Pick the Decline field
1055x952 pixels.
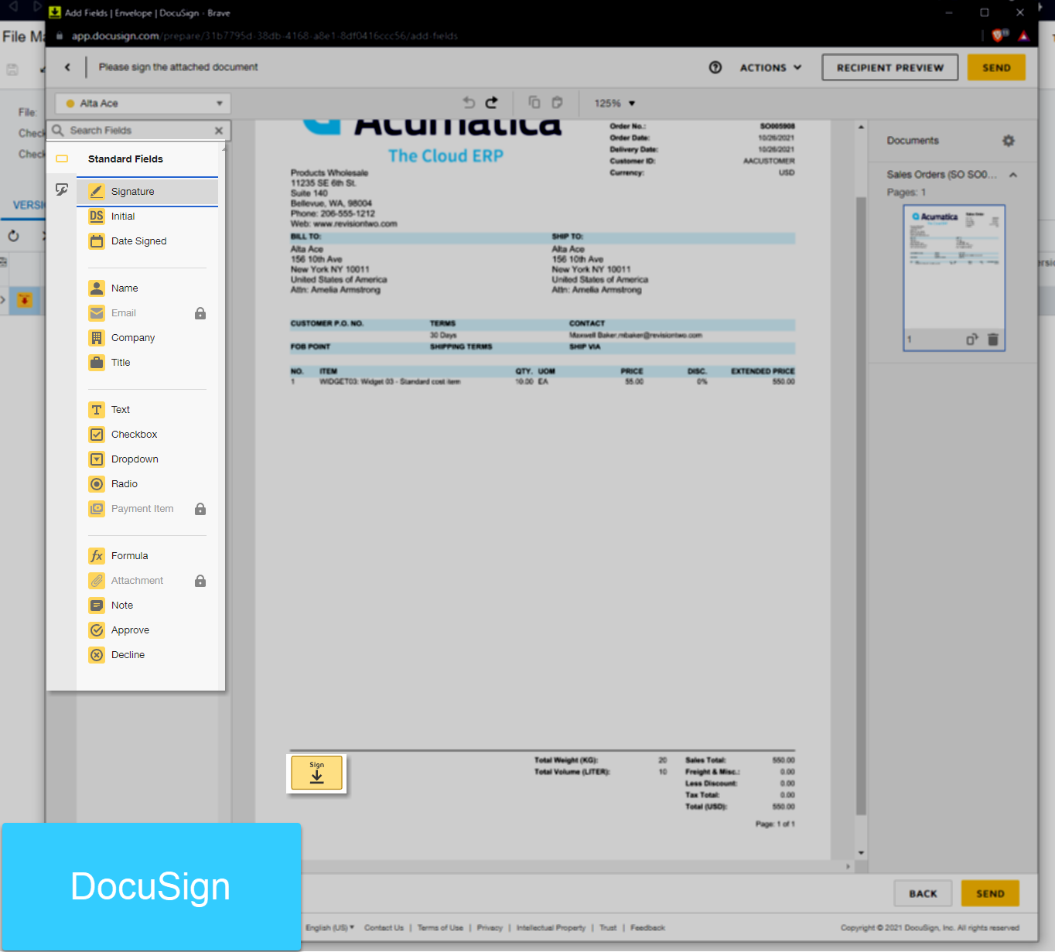(x=147, y=655)
